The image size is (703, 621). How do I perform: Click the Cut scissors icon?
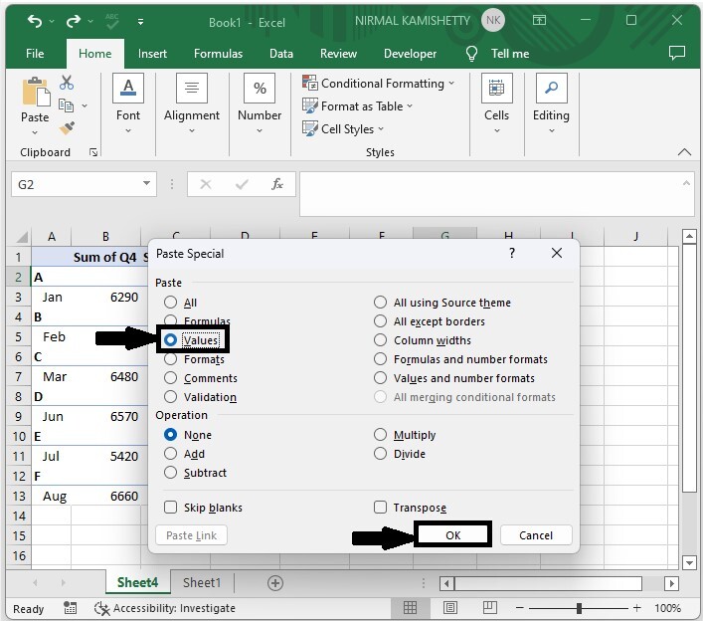(67, 84)
